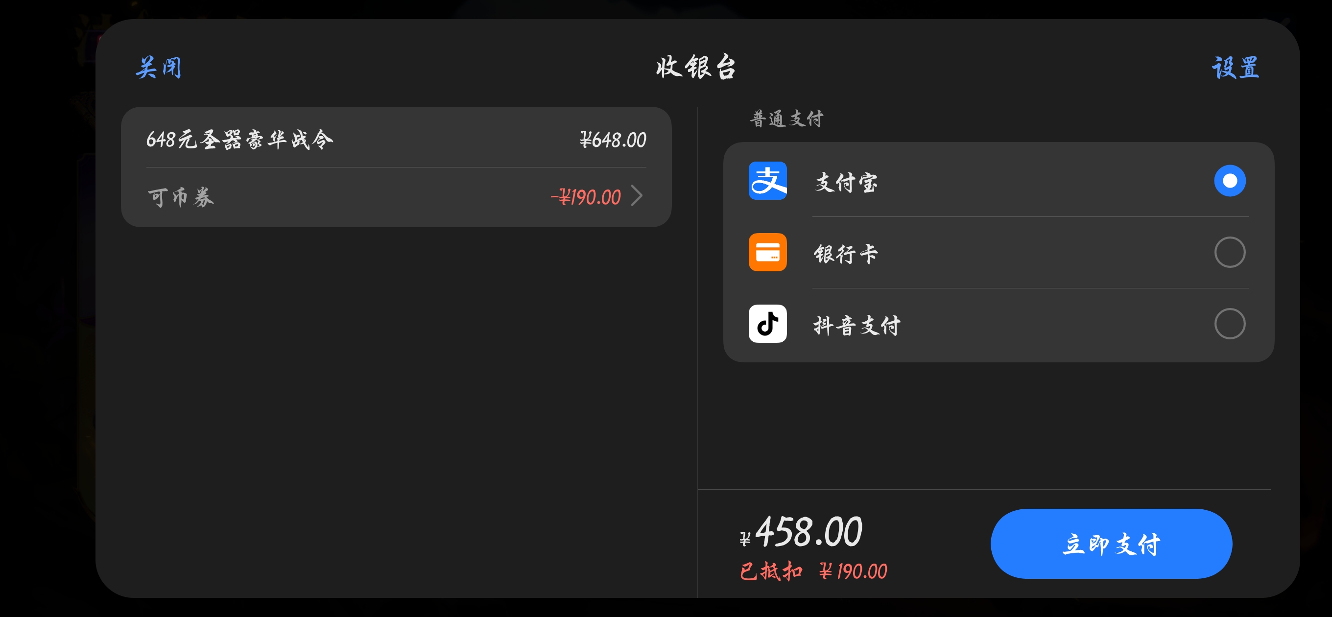Click the 648元圣器豪华战令 item name
1332x617 pixels.
pos(239,140)
